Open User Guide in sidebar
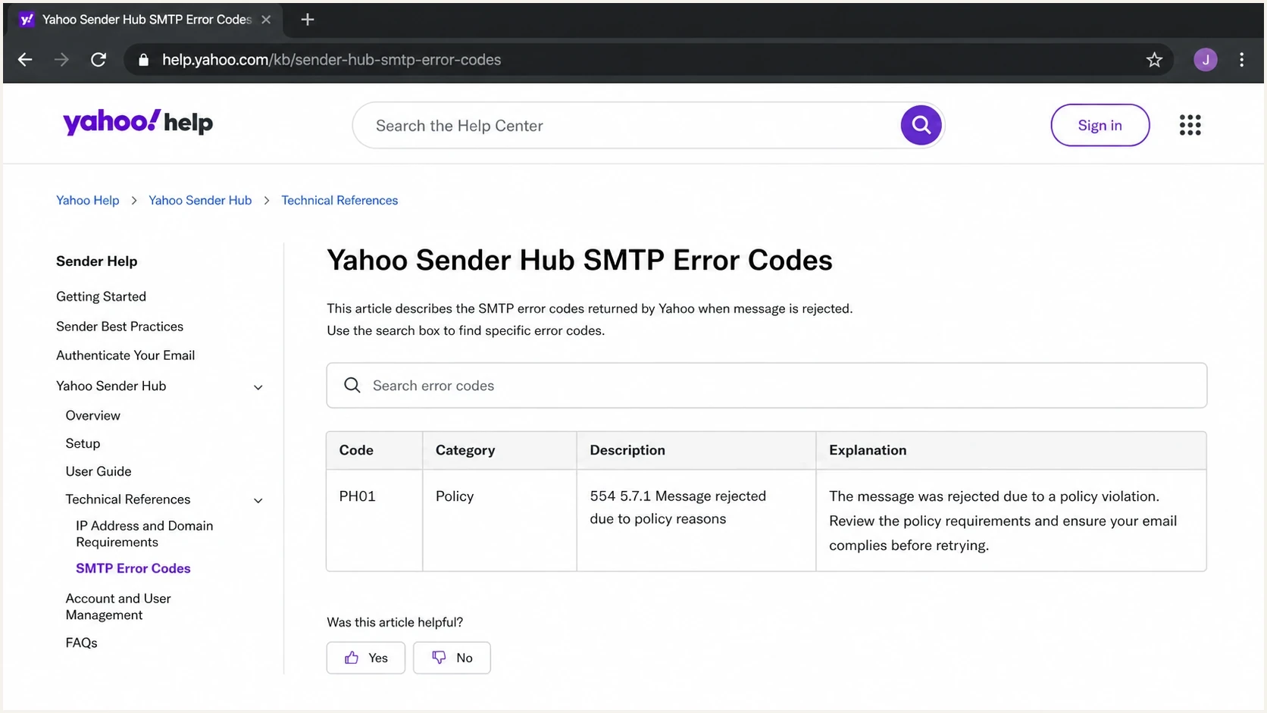The image size is (1267, 713). (99, 471)
